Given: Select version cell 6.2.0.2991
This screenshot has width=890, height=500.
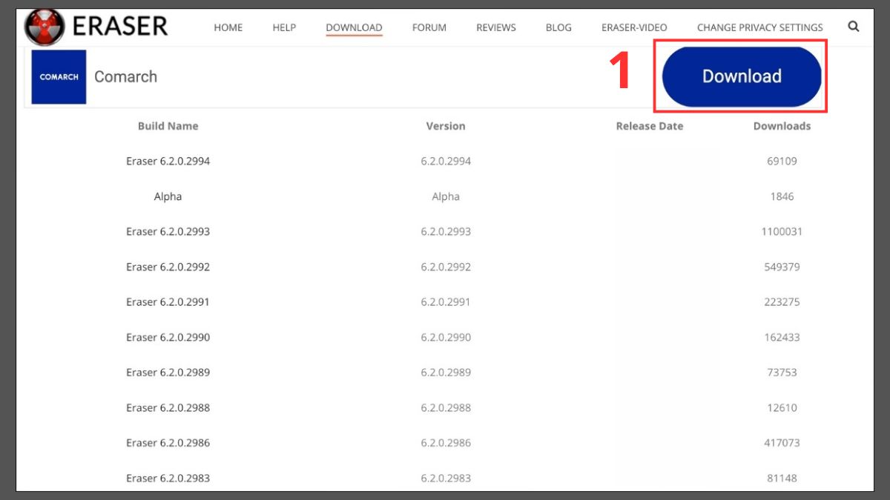Looking at the screenshot, I should tap(446, 301).
